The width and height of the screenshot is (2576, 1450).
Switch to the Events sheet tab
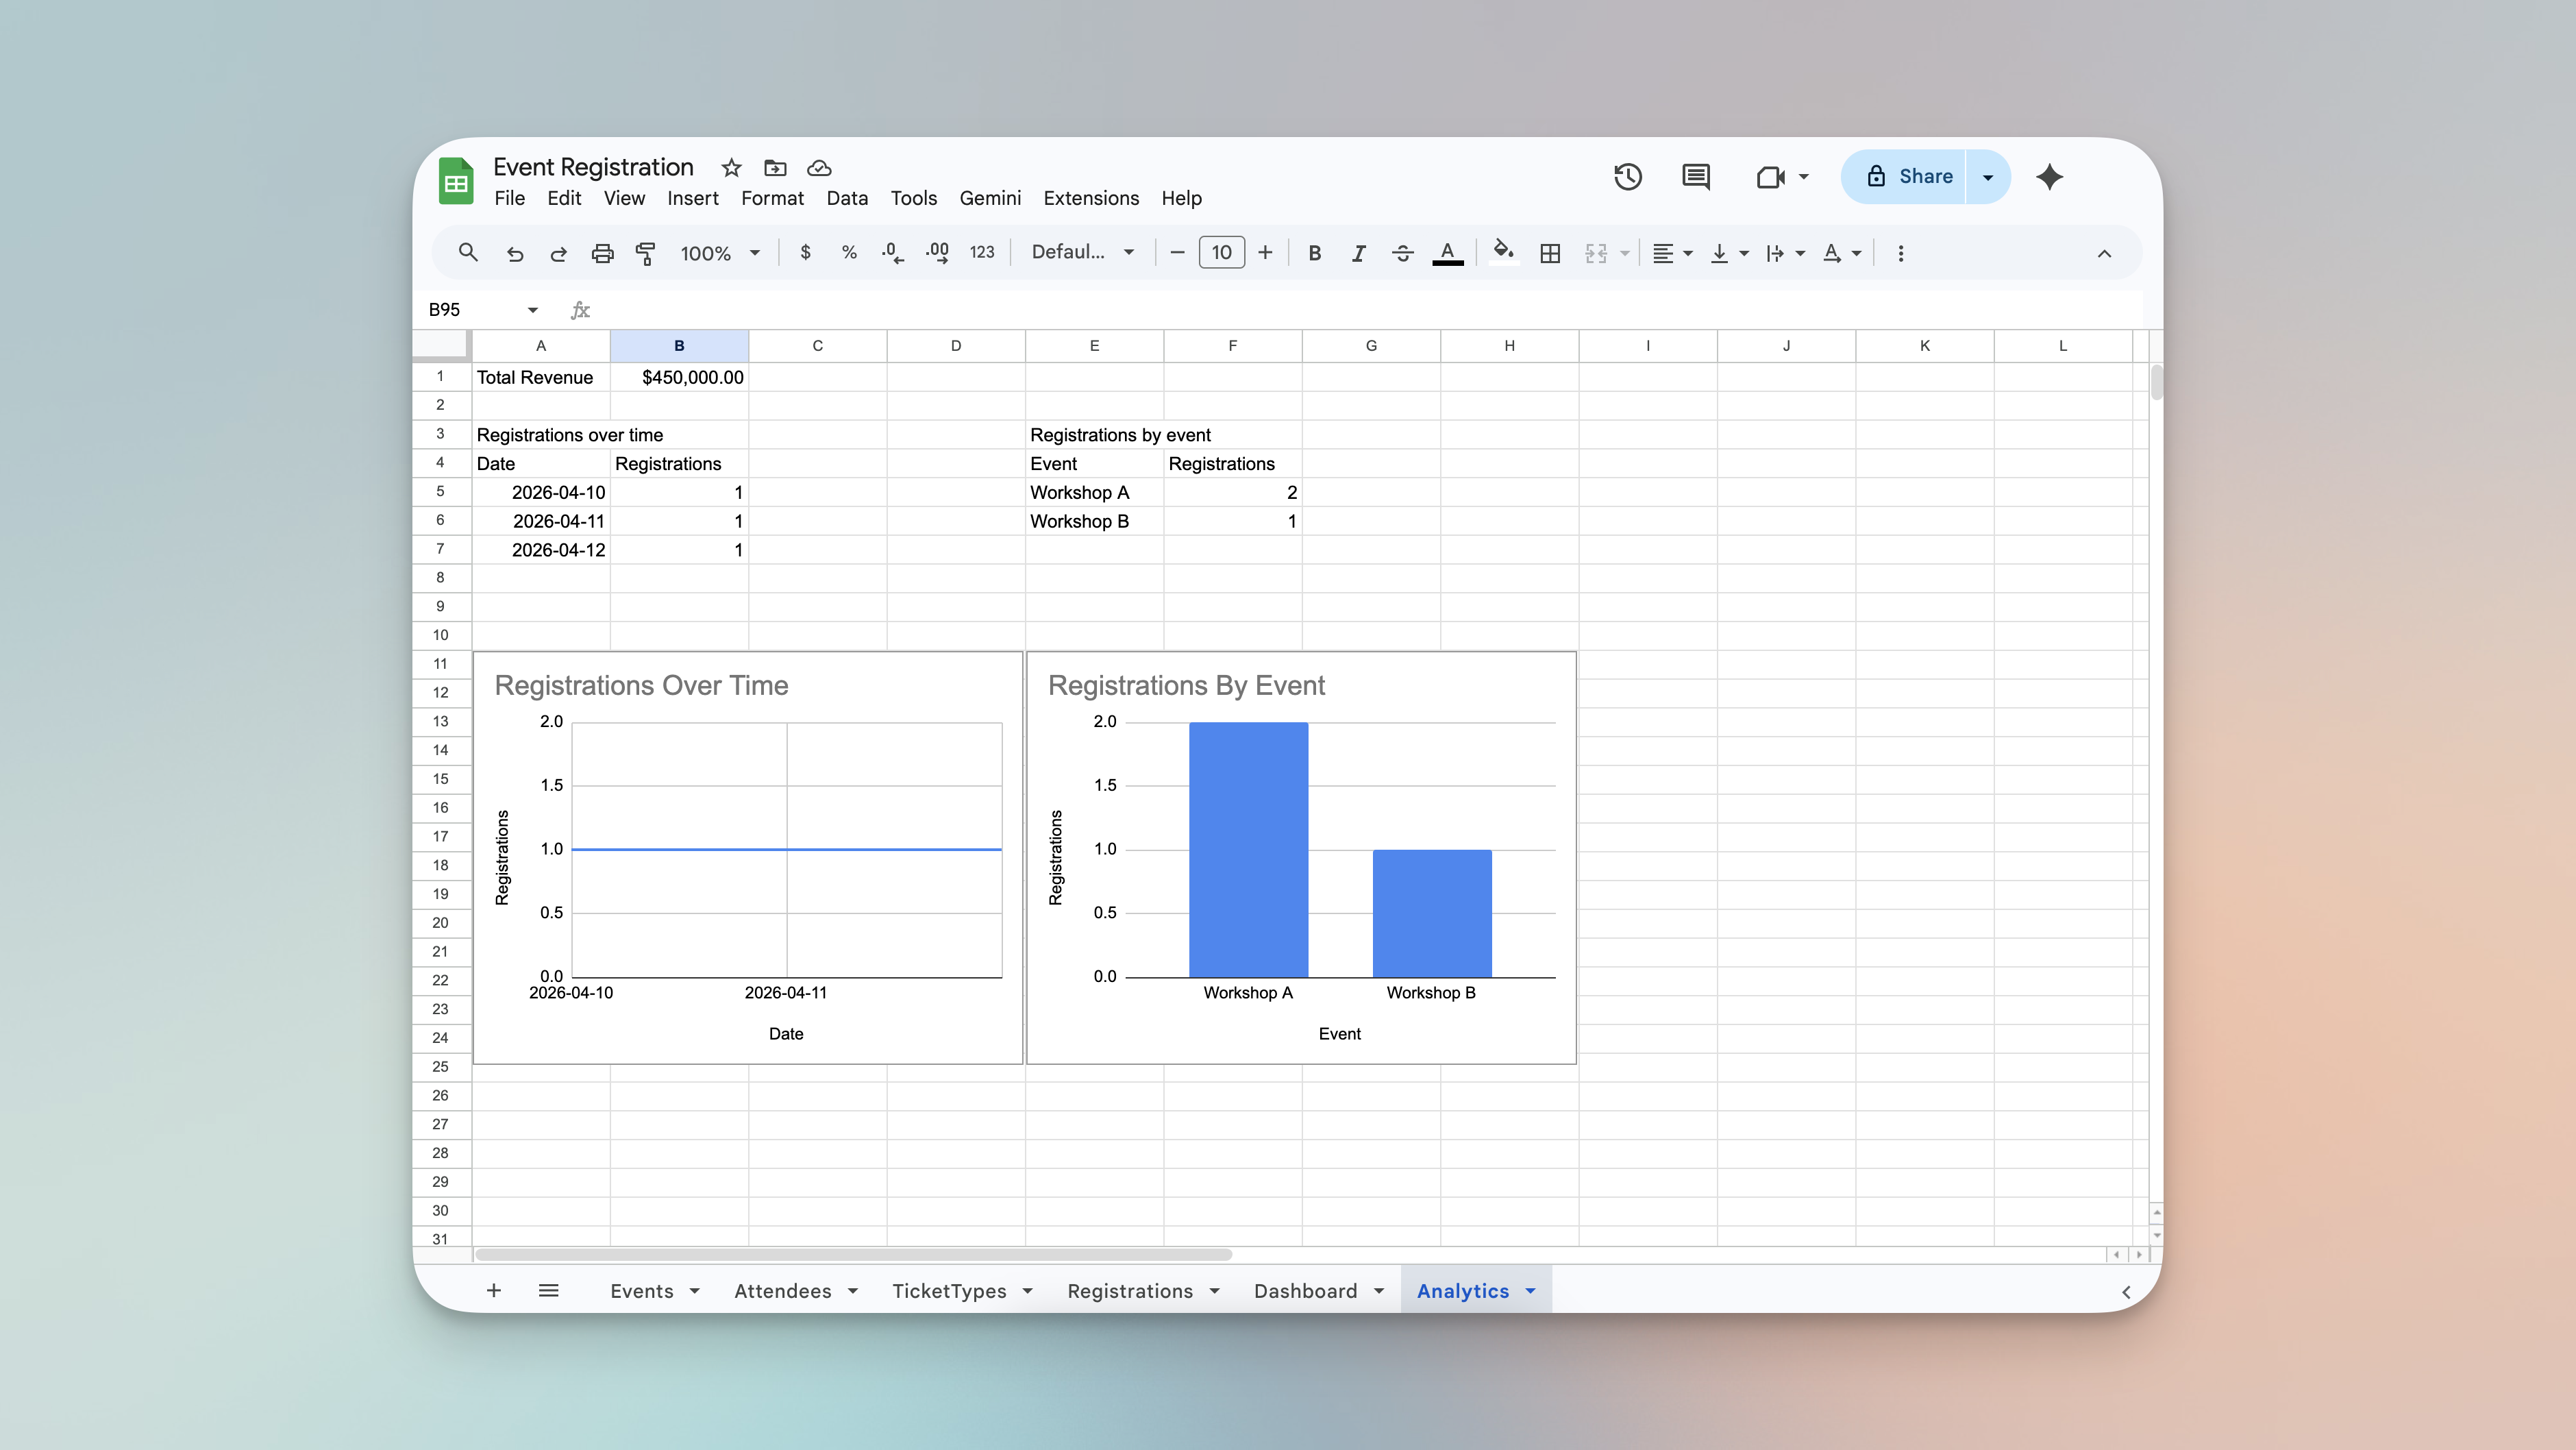point(641,1291)
